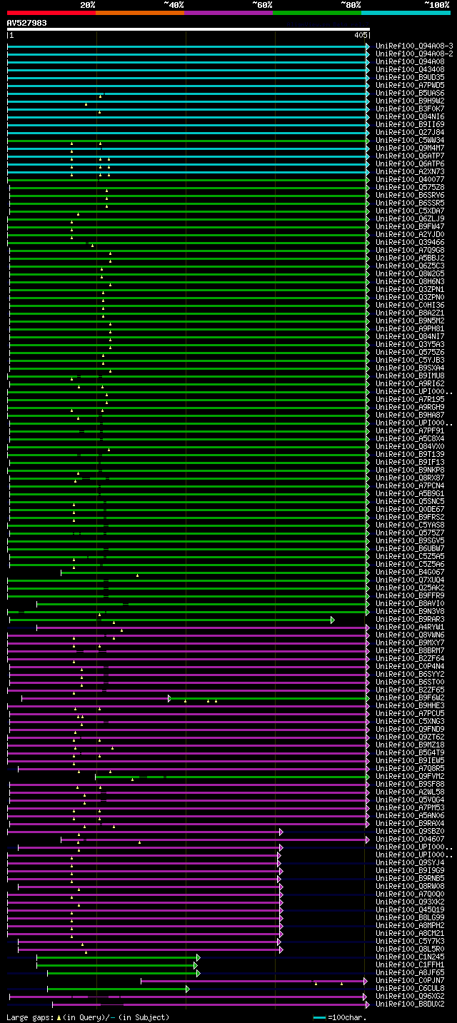Click the UniRef100_B9NKP8 label
This screenshot has height=1023, width=457.
pyautogui.click(x=410, y=470)
